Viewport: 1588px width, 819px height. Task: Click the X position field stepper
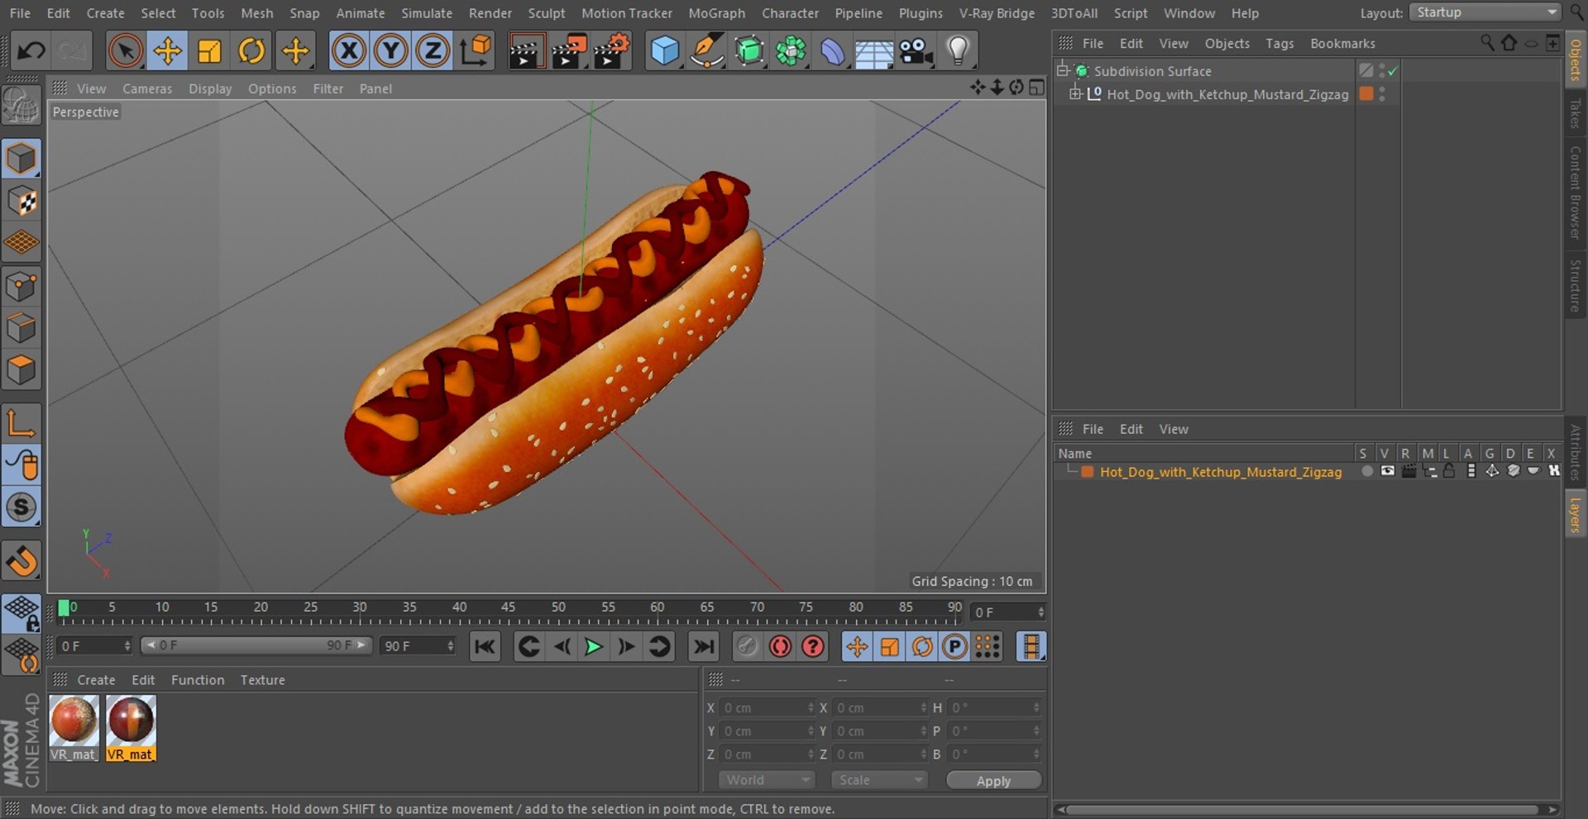click(811, 707)
